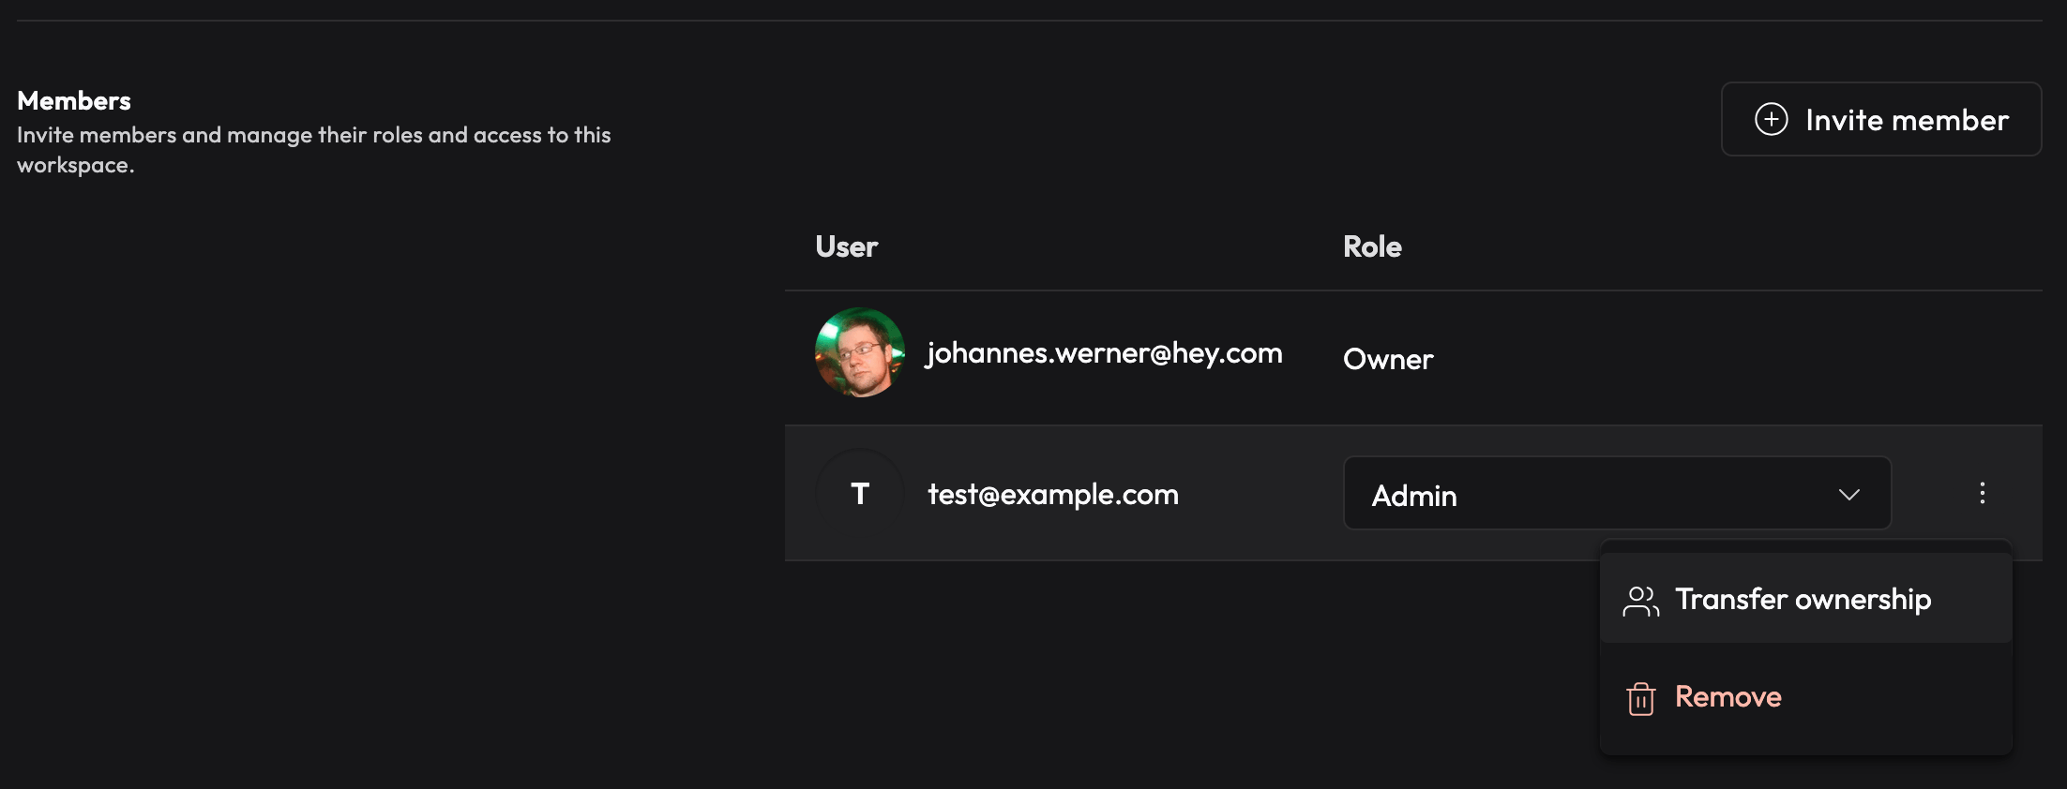Image resolution: width=2067 pixels, height=789 pixels.
Task: Choose Remove from the context menu
Action: [1805, 697]
